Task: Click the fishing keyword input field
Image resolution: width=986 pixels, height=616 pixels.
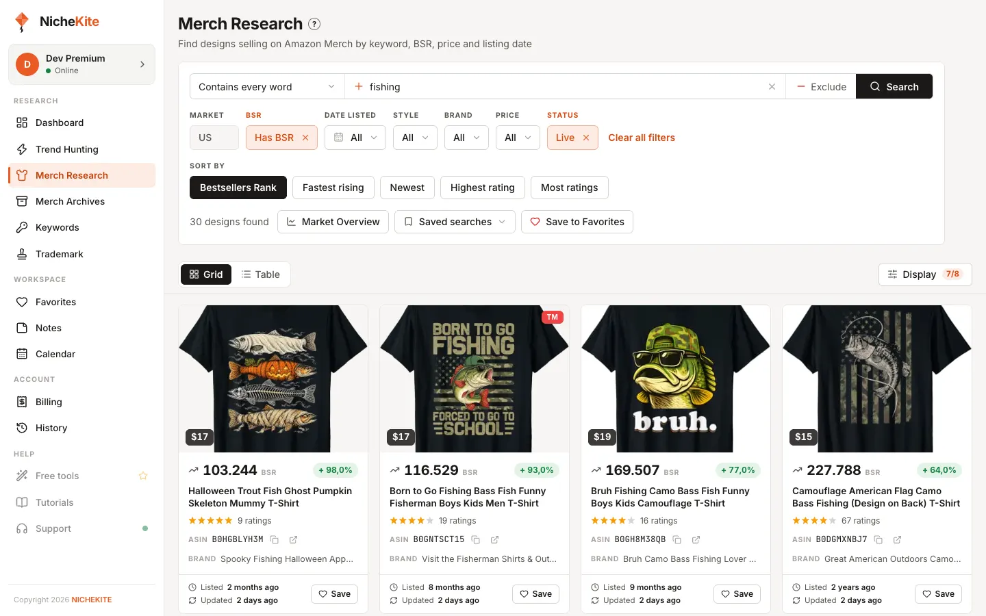Action: pos(565,87)
